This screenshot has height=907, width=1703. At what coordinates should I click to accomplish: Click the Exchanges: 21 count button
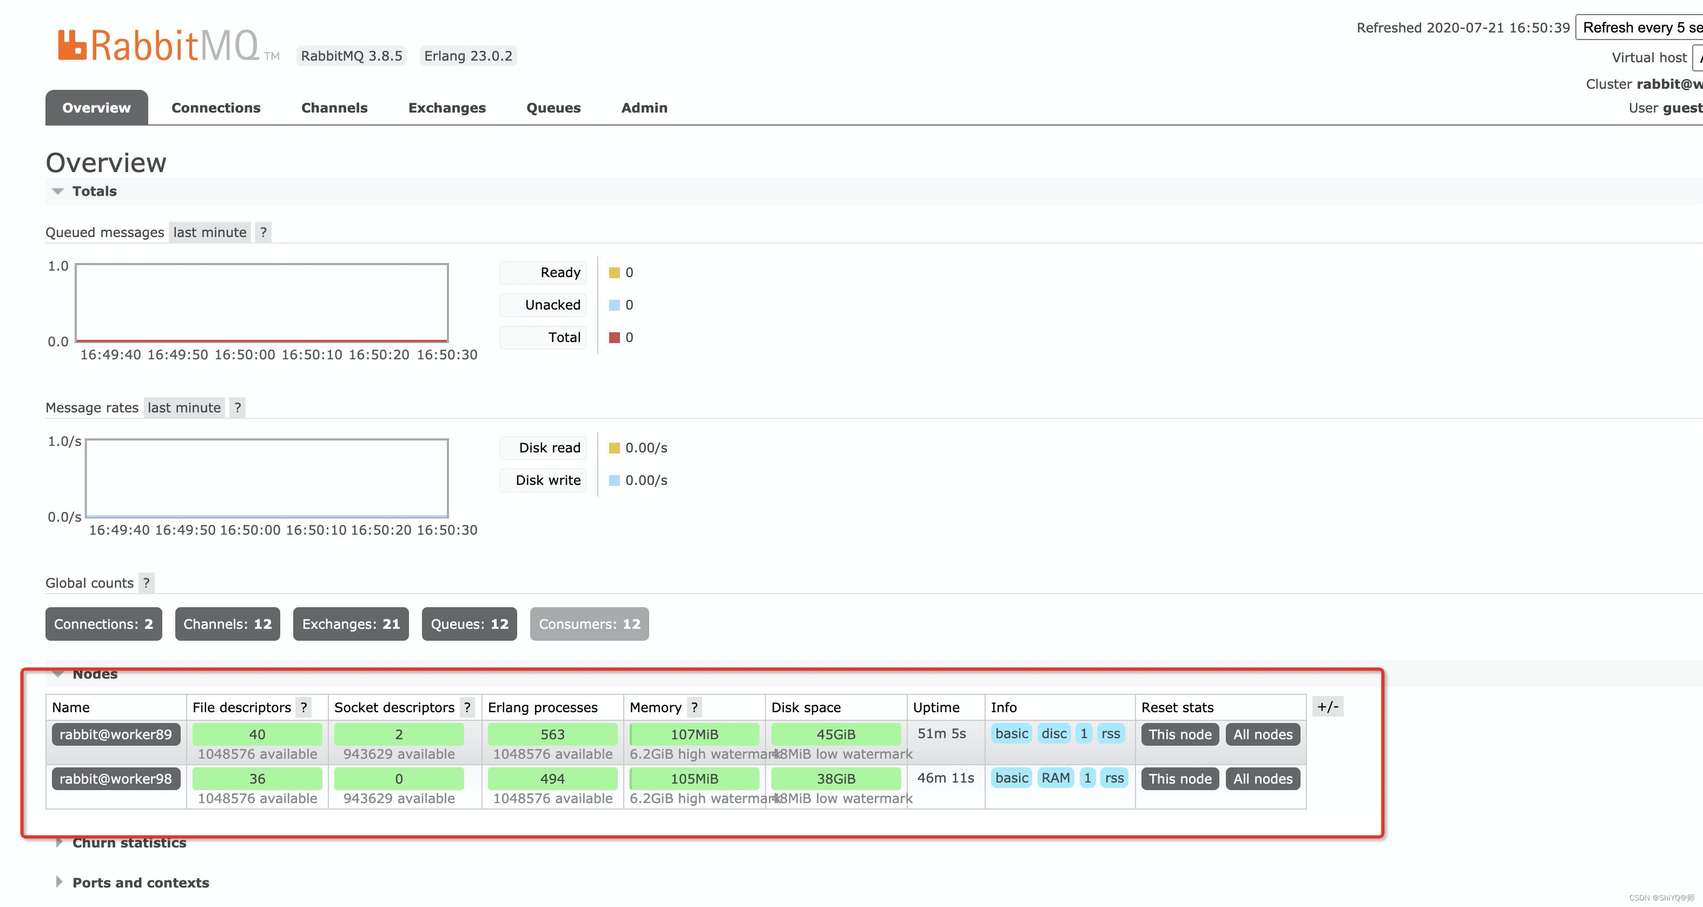tap(351, 624)
